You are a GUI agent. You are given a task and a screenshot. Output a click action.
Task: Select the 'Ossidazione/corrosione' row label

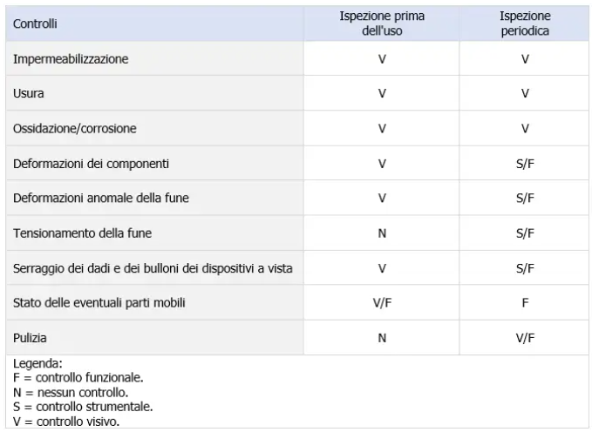[75, 128]
